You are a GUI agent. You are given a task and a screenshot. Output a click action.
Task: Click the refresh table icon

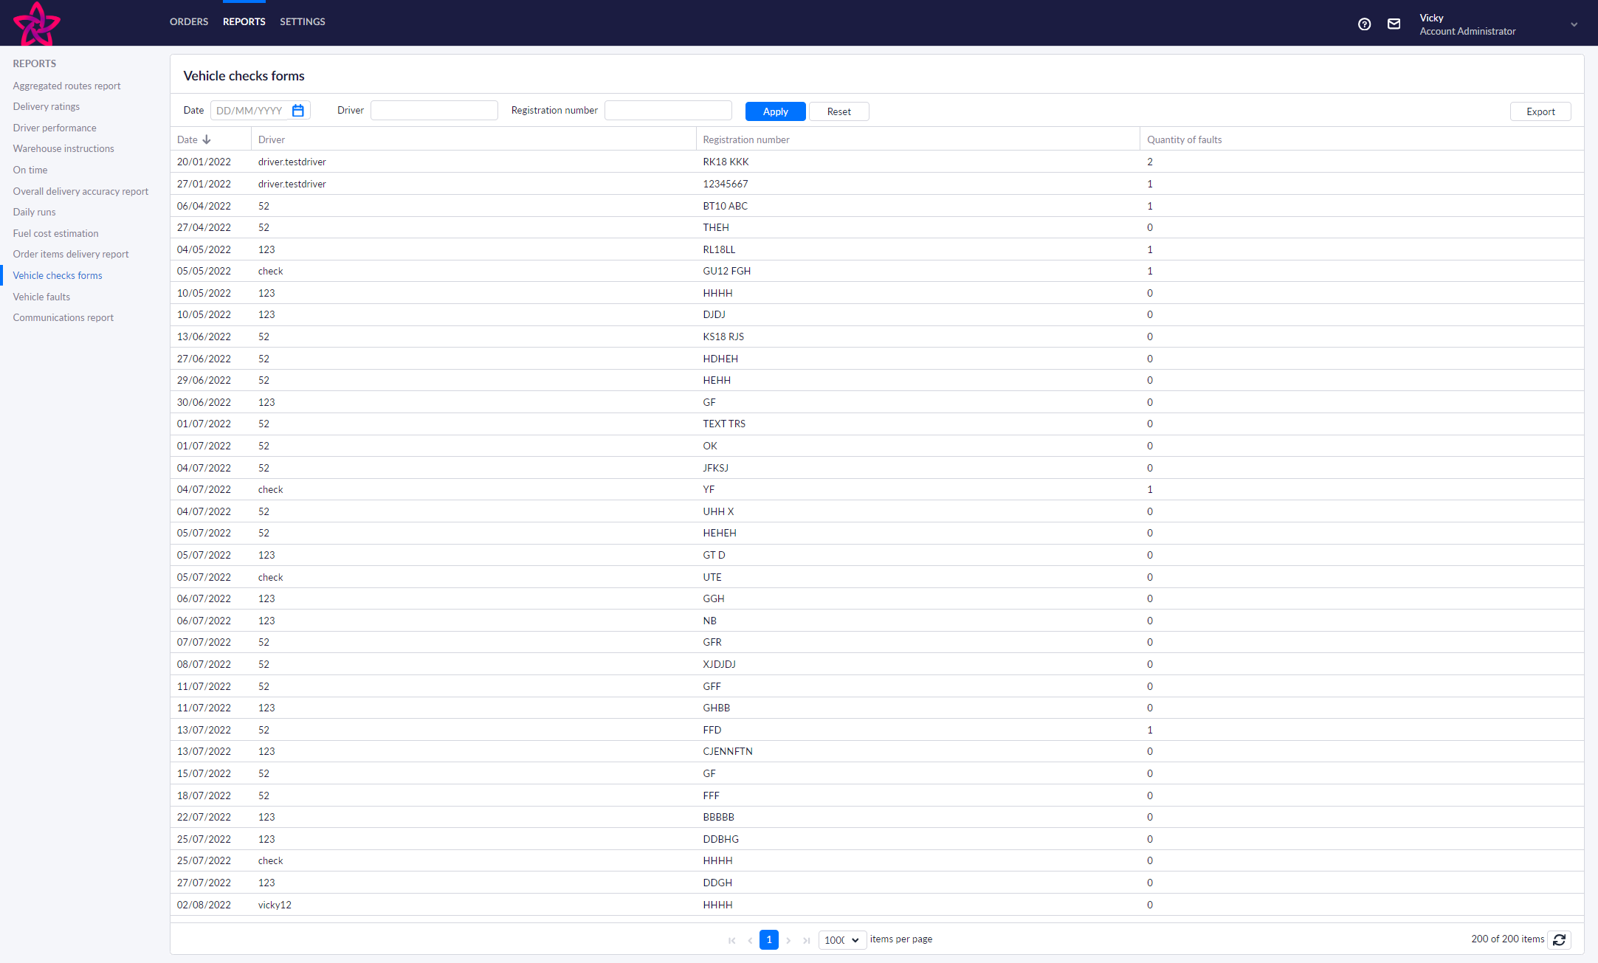[x=1559, y=939]
